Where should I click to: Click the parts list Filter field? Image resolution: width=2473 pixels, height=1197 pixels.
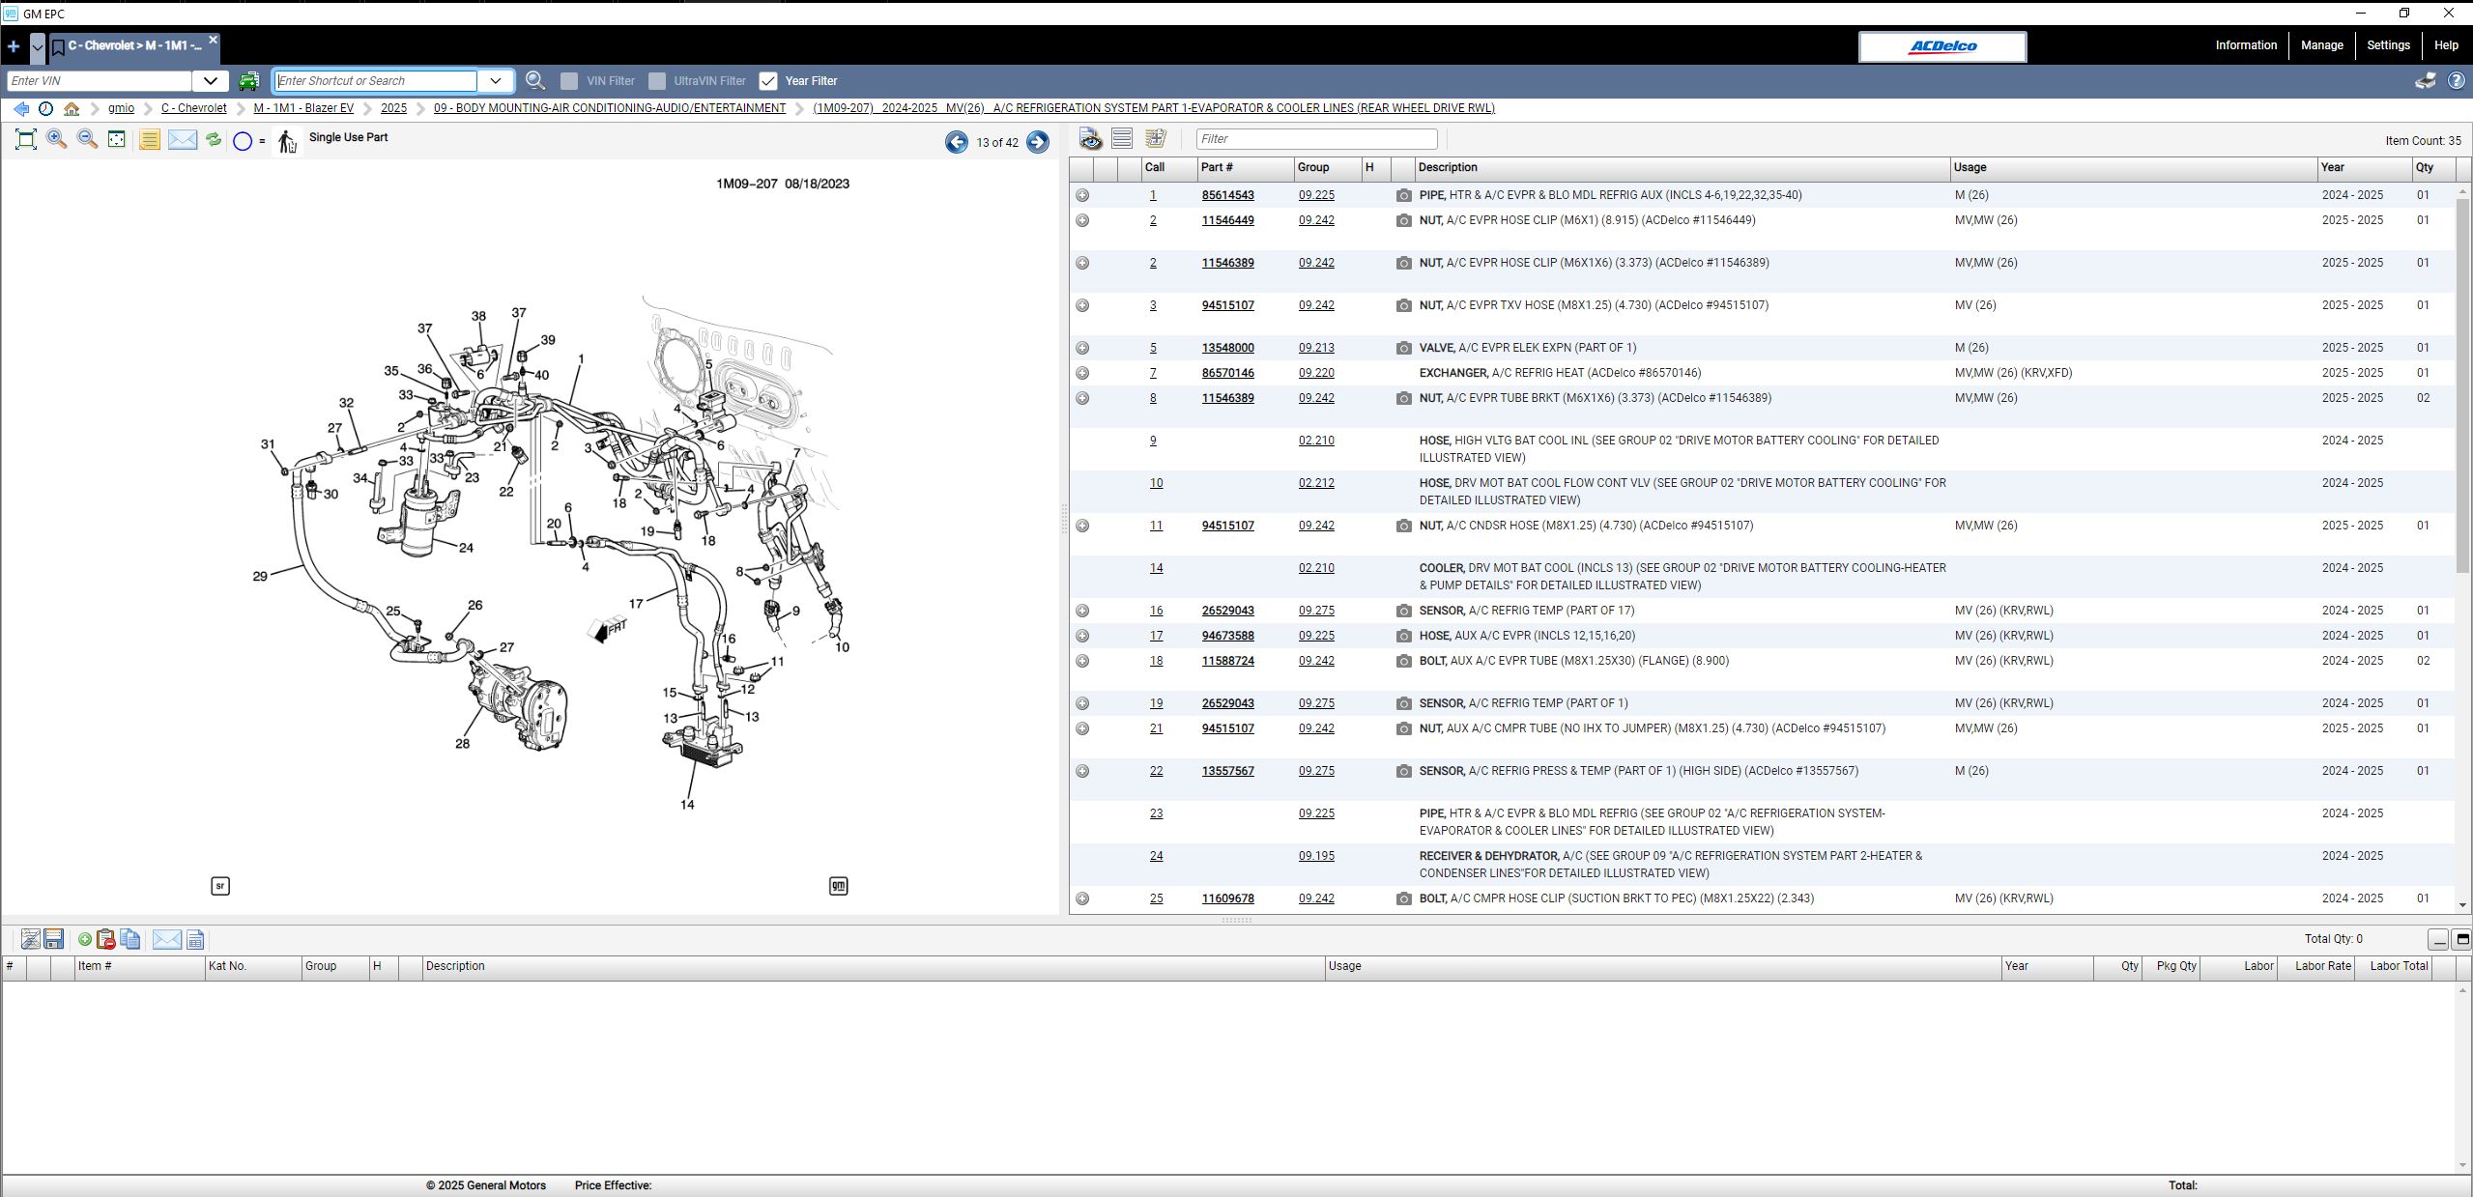point(1315,139)
